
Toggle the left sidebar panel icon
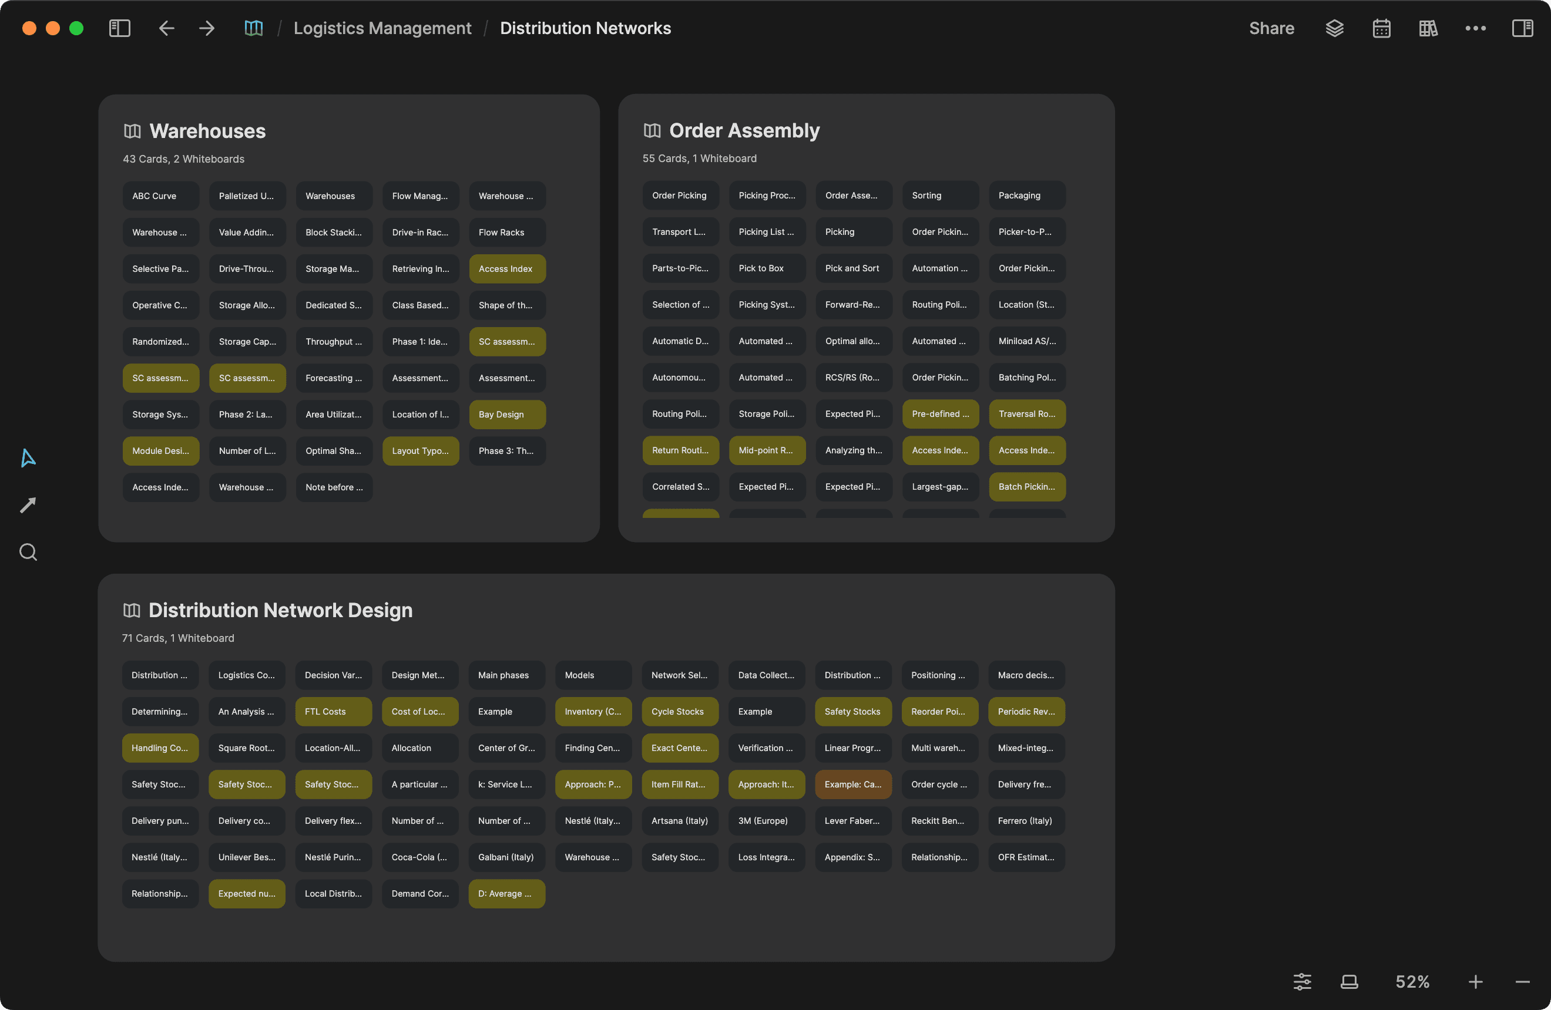(119, 28)
